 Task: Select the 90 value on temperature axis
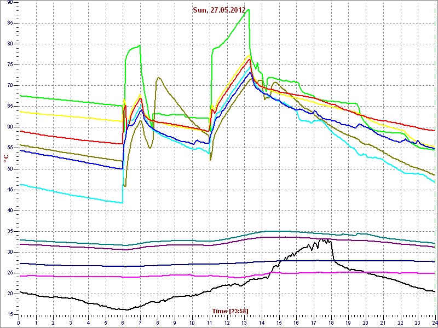(10, 3)
